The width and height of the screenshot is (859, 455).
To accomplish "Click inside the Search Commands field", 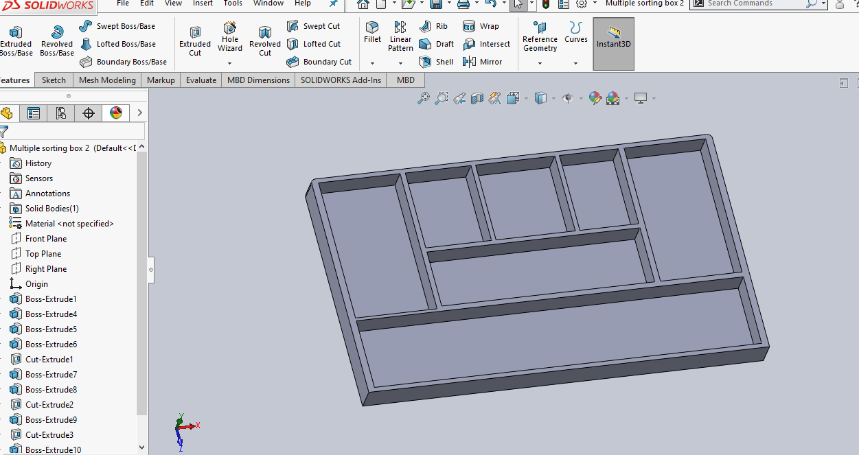I will click(x=755, y=3).
